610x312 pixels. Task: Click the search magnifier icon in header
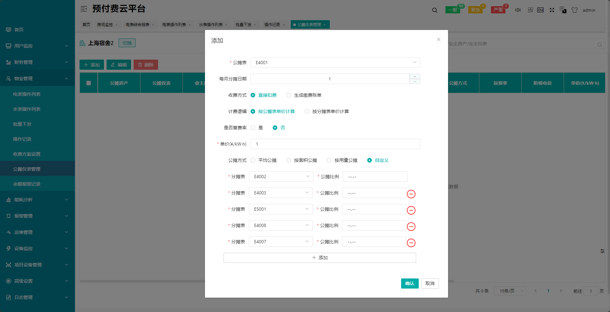(x=435, y=10)
